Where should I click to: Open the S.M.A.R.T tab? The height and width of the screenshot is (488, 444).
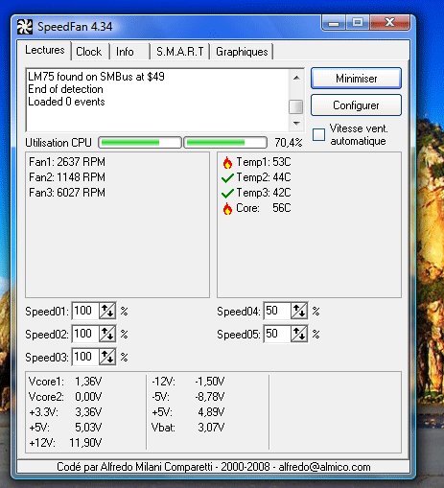tap(180, 52)
